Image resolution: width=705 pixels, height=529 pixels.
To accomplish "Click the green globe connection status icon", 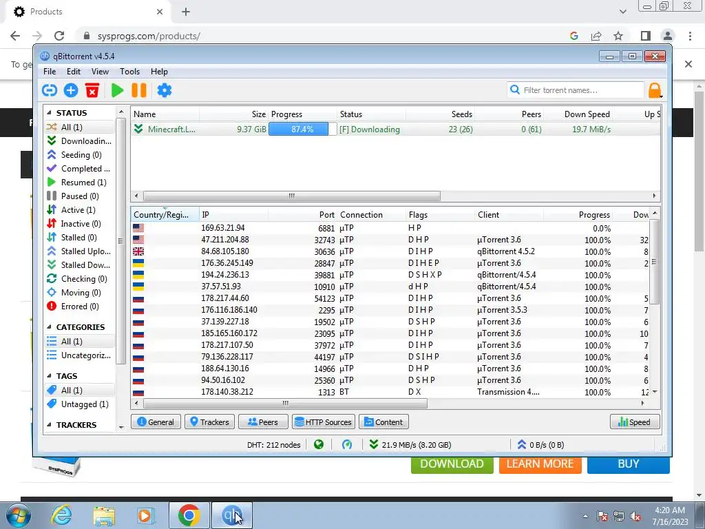I will point(319,445).
